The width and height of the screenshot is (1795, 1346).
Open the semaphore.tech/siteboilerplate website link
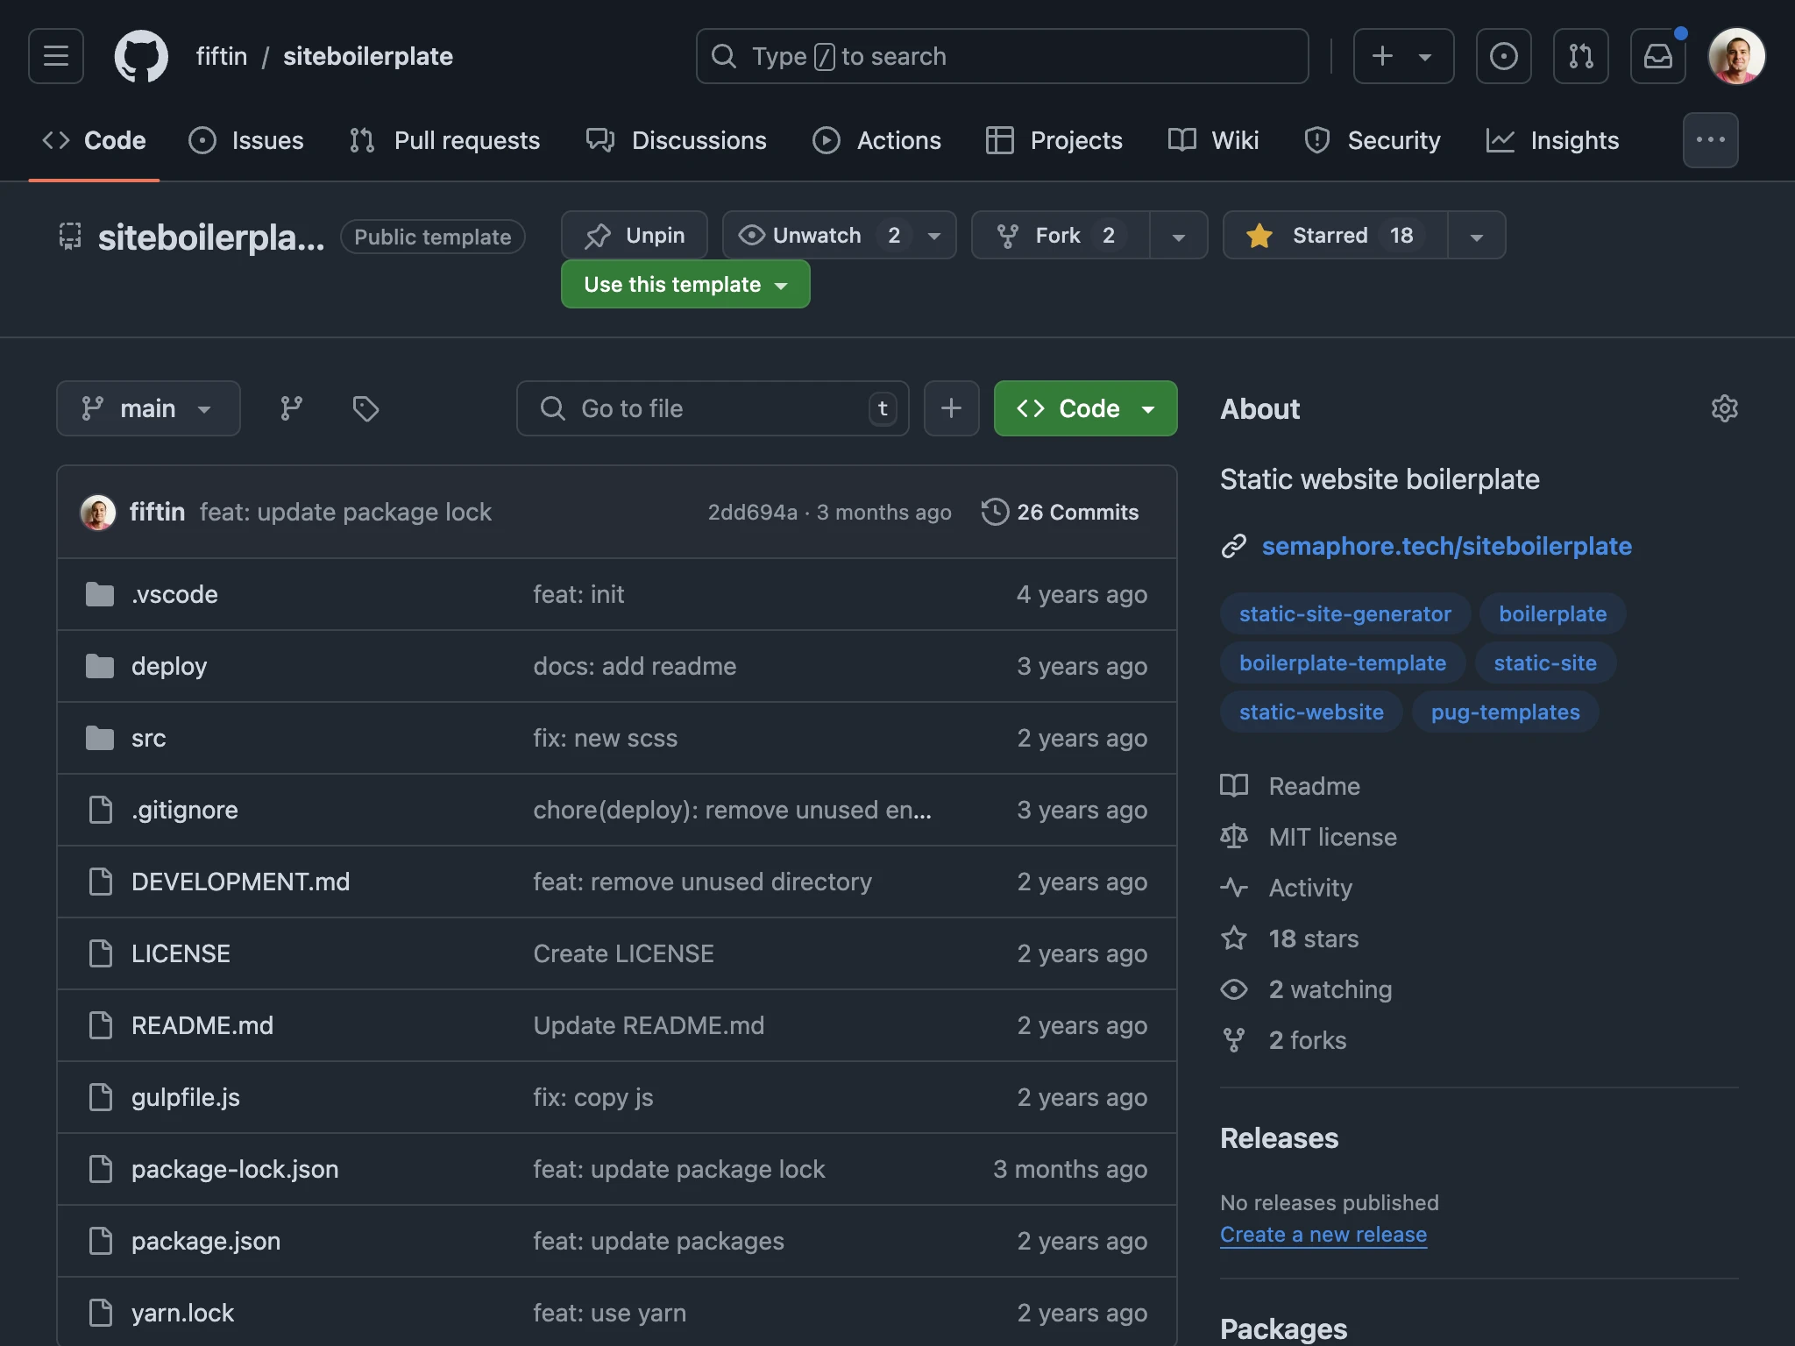click(1446, 546)
